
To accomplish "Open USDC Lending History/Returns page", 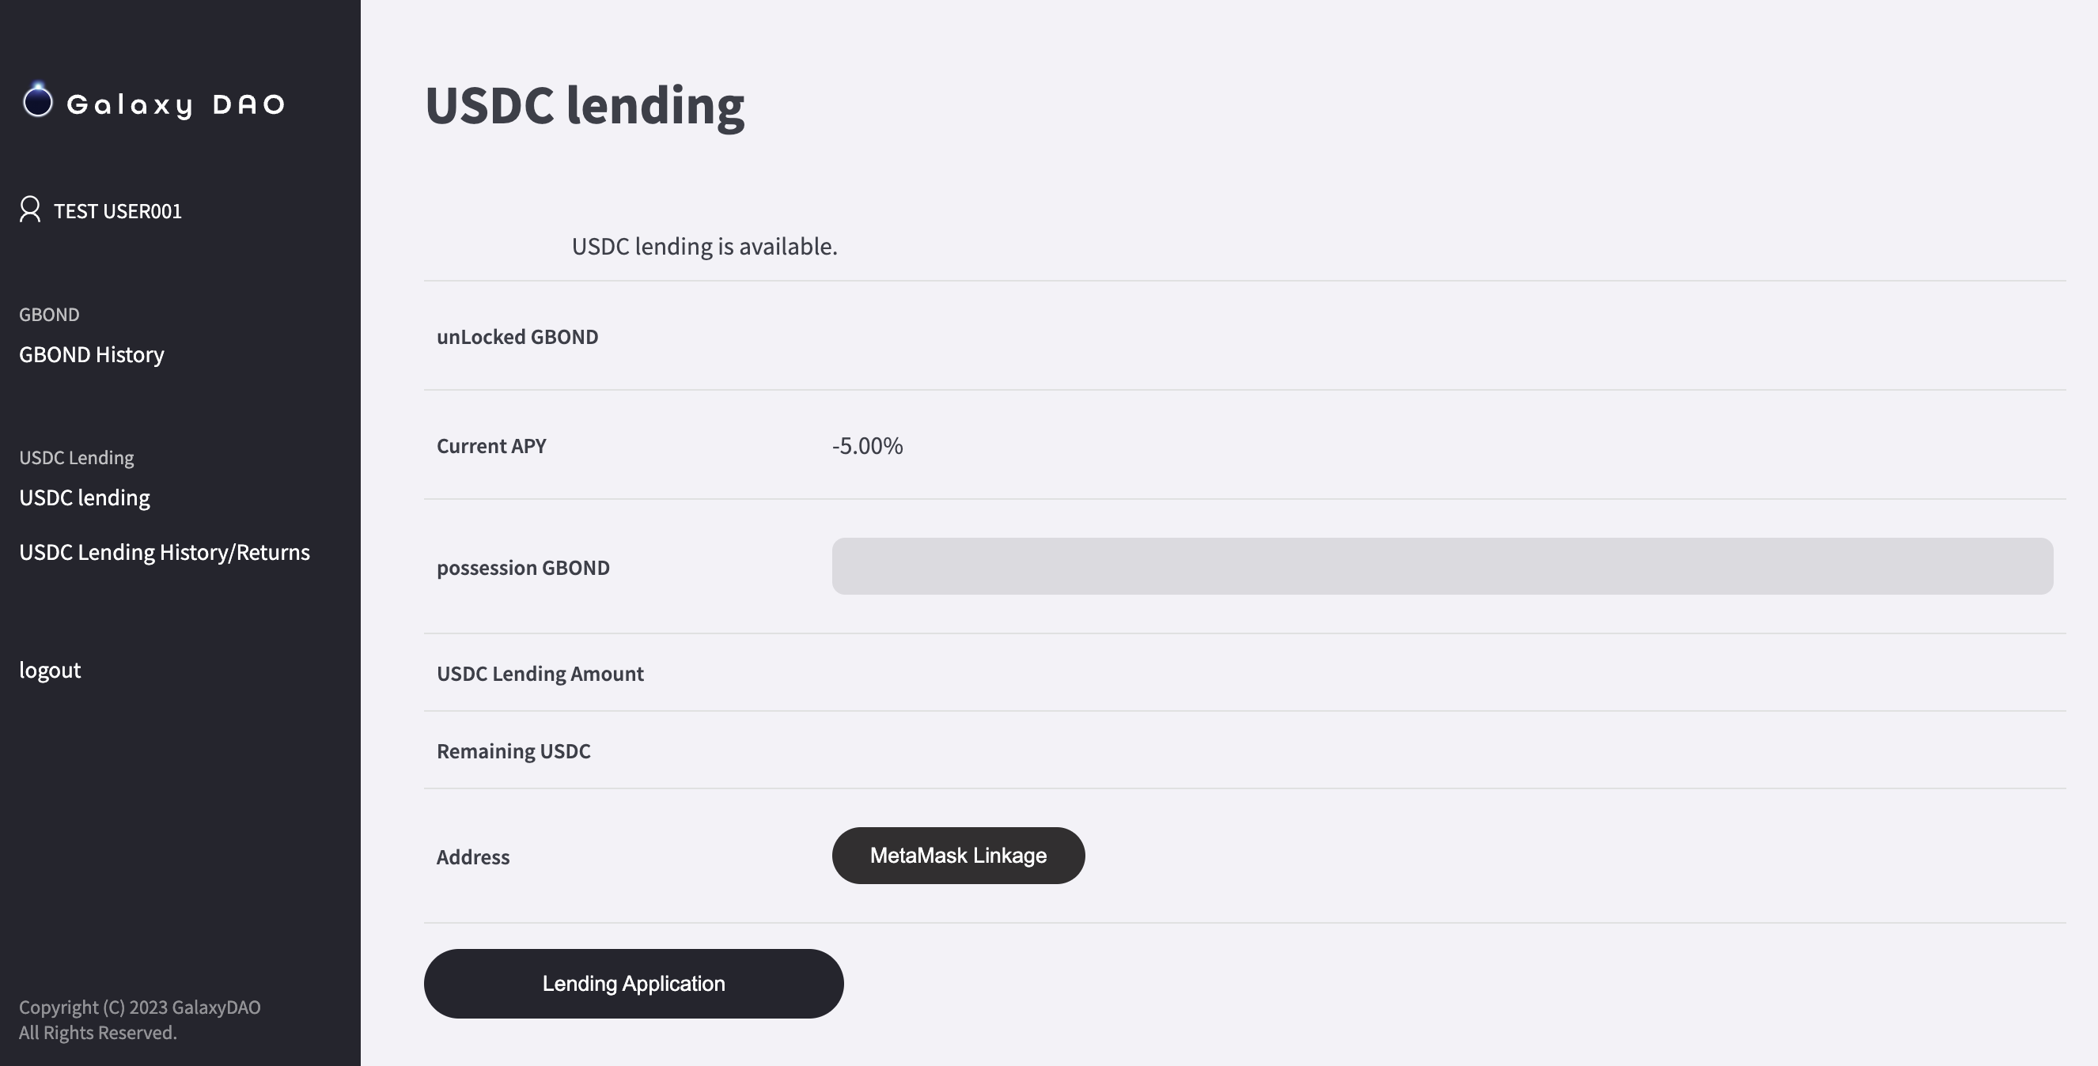I will click(x=165, y=552).
